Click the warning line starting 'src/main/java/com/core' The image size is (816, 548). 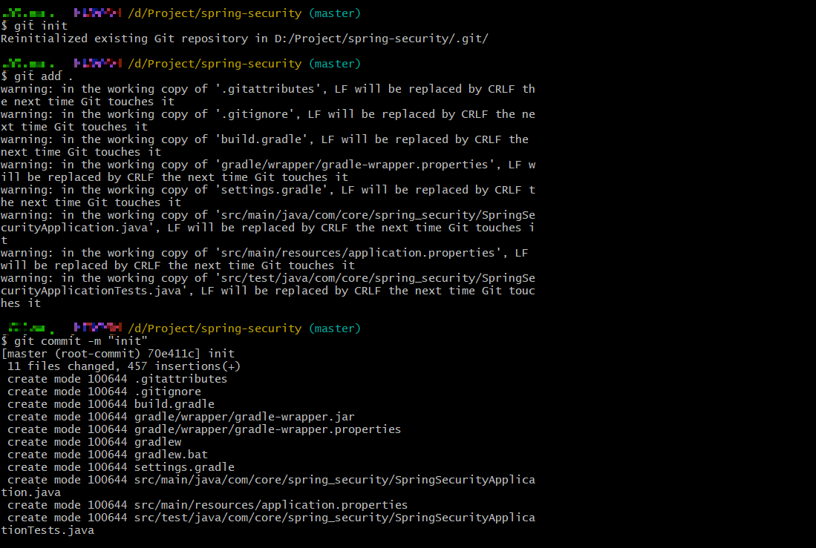[x=268, y=215]
